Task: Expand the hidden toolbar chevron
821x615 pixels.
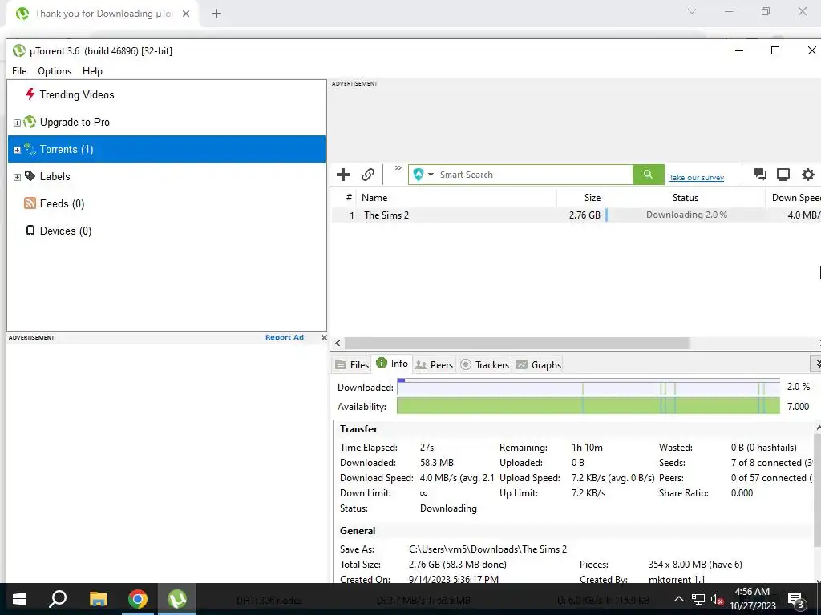Action: tap(398, 168)
